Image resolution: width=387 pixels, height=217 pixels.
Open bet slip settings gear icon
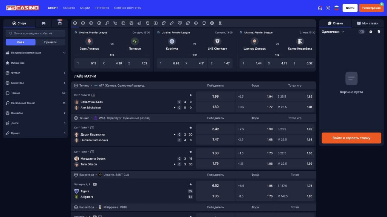coord(371,32)
